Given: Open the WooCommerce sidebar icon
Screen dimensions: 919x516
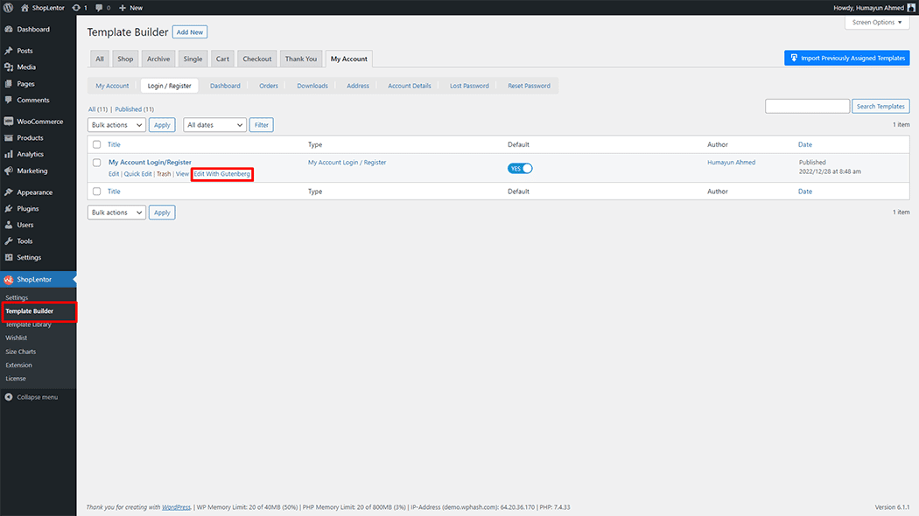Looking at the screenshot, I should 8,122.
